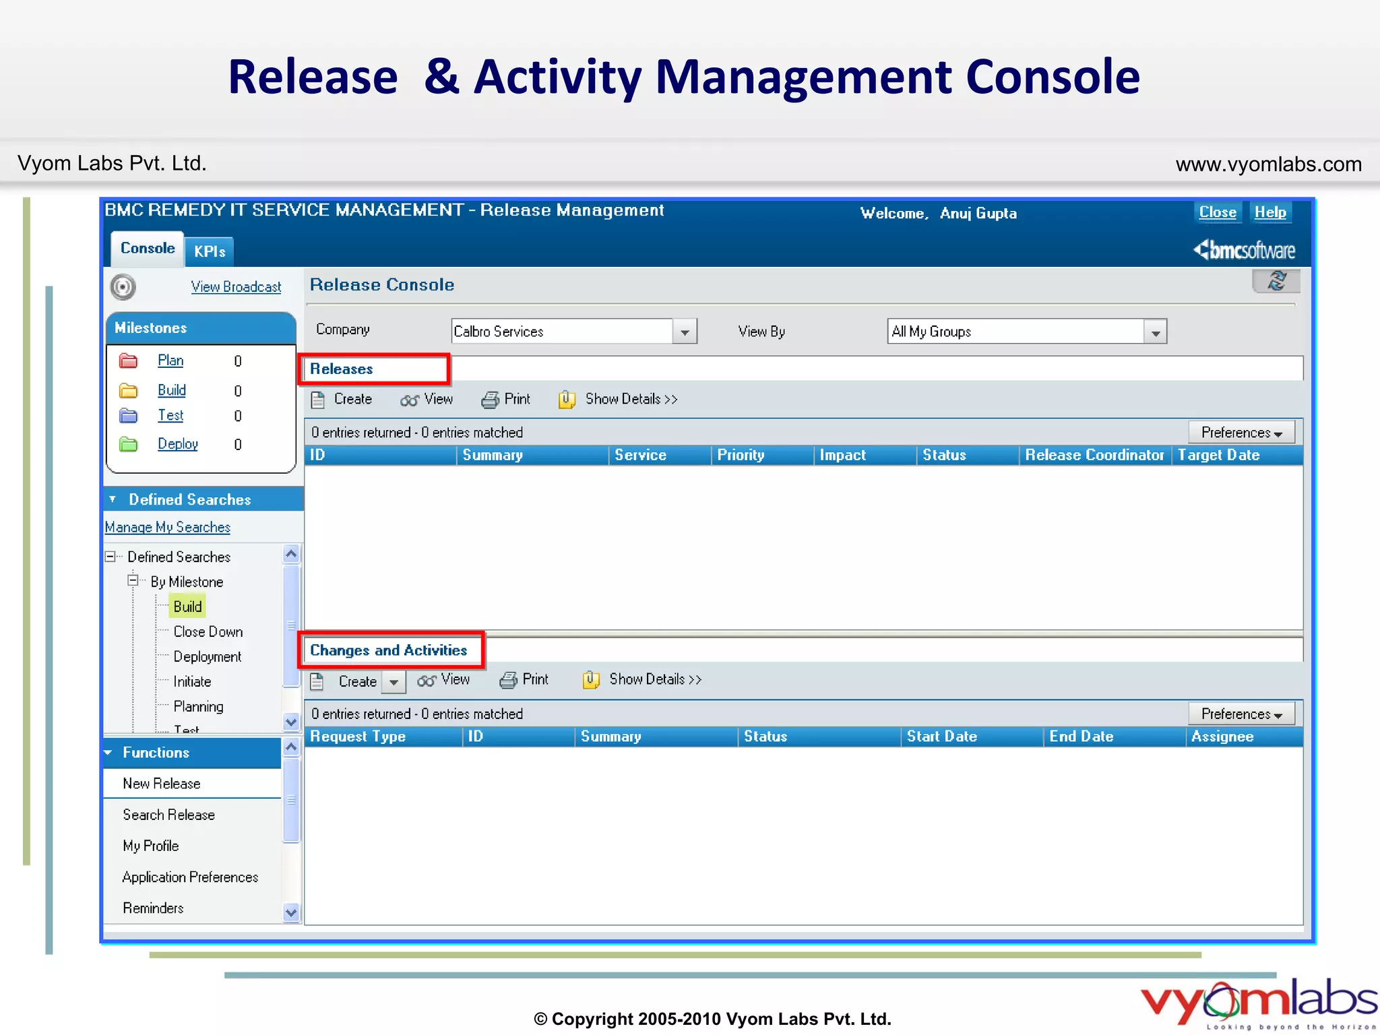Open Preferences menu in Changes and Activities table
This screenshot has width=1380, height=1035.
(1241, 714)
